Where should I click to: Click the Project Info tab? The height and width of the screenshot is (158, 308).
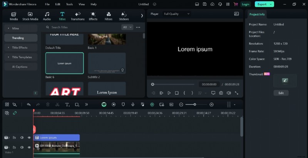coord(257,14)
